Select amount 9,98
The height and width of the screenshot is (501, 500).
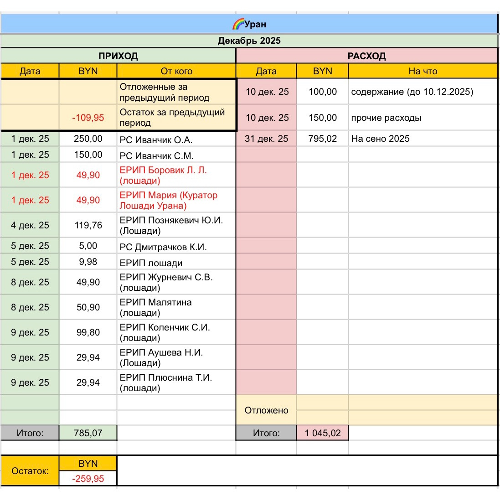[88, 262]
